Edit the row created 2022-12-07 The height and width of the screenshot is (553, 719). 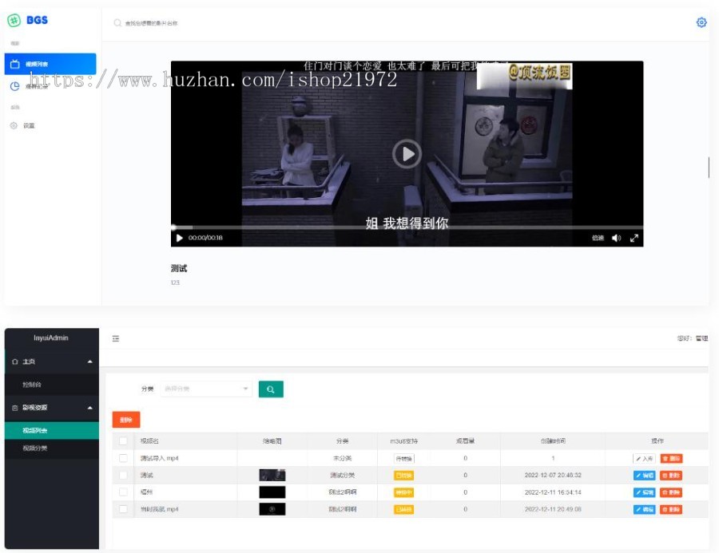pos(644,475)
